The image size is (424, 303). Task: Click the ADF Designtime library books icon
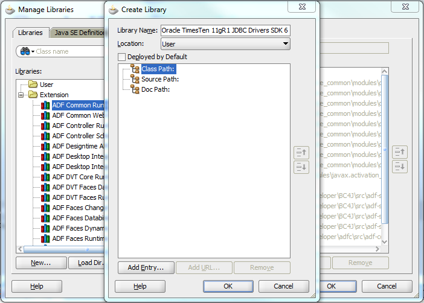pos(45,146)
